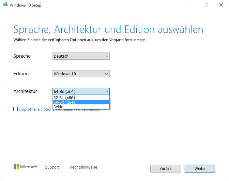Click the Sprache label text
The image size is (229, 181).
22,56
